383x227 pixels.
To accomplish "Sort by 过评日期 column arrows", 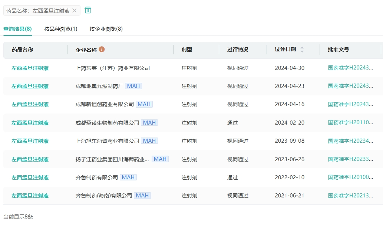I will pyautogui.click(x=302, y=50).
